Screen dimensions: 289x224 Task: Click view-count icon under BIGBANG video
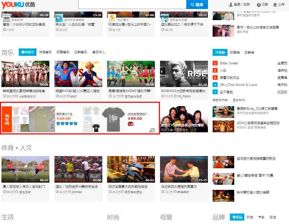163,96
